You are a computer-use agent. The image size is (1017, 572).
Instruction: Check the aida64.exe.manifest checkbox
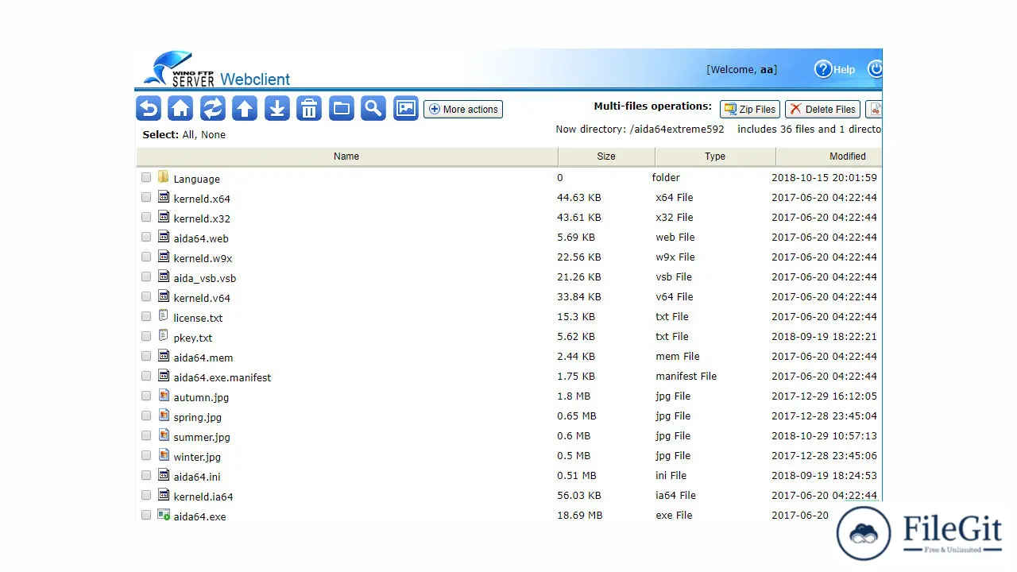tap(146, 376)
